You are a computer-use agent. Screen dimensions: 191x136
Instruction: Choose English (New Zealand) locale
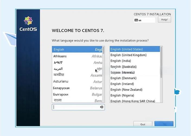coord(135,90)
